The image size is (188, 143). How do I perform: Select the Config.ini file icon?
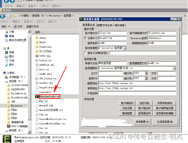(37, 60)
